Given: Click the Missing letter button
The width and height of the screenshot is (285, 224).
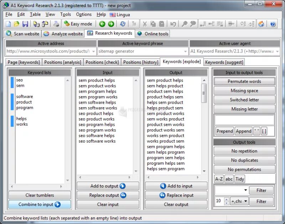Looking at the screenshot, I should (x=244, y=109).
